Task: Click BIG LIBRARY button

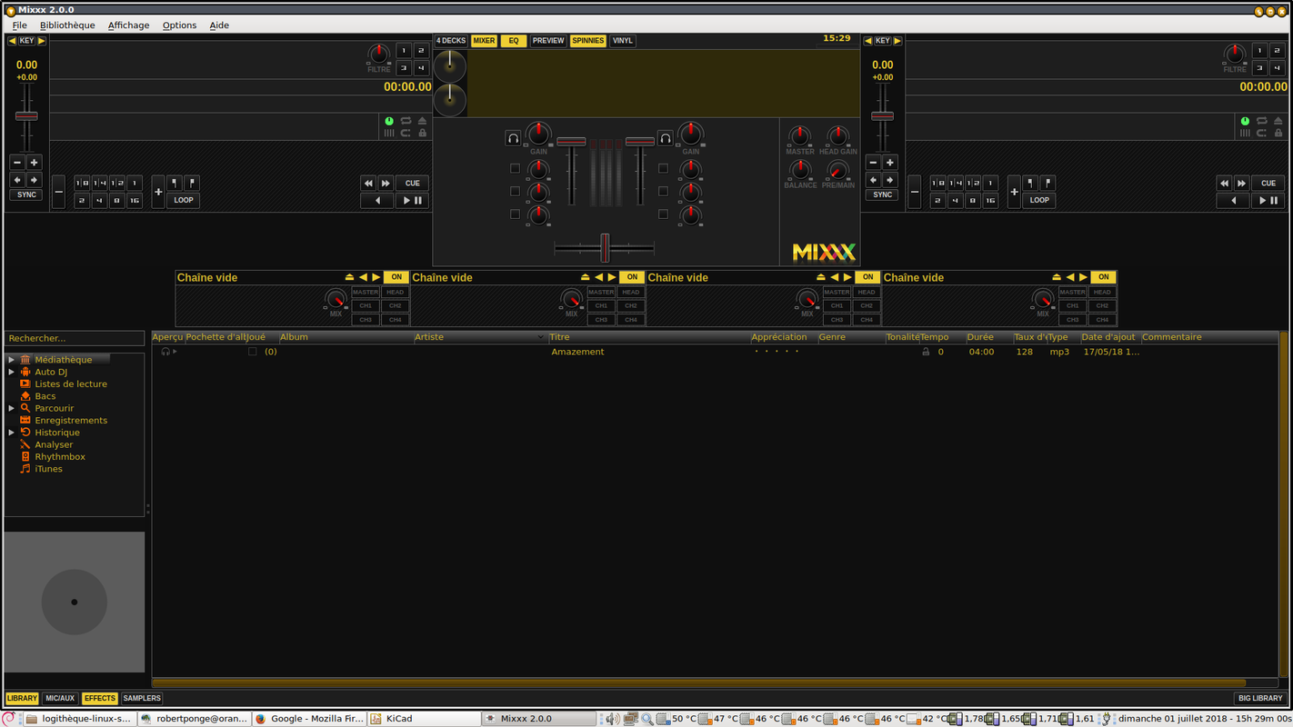Action: click(x=1260, y=698)
